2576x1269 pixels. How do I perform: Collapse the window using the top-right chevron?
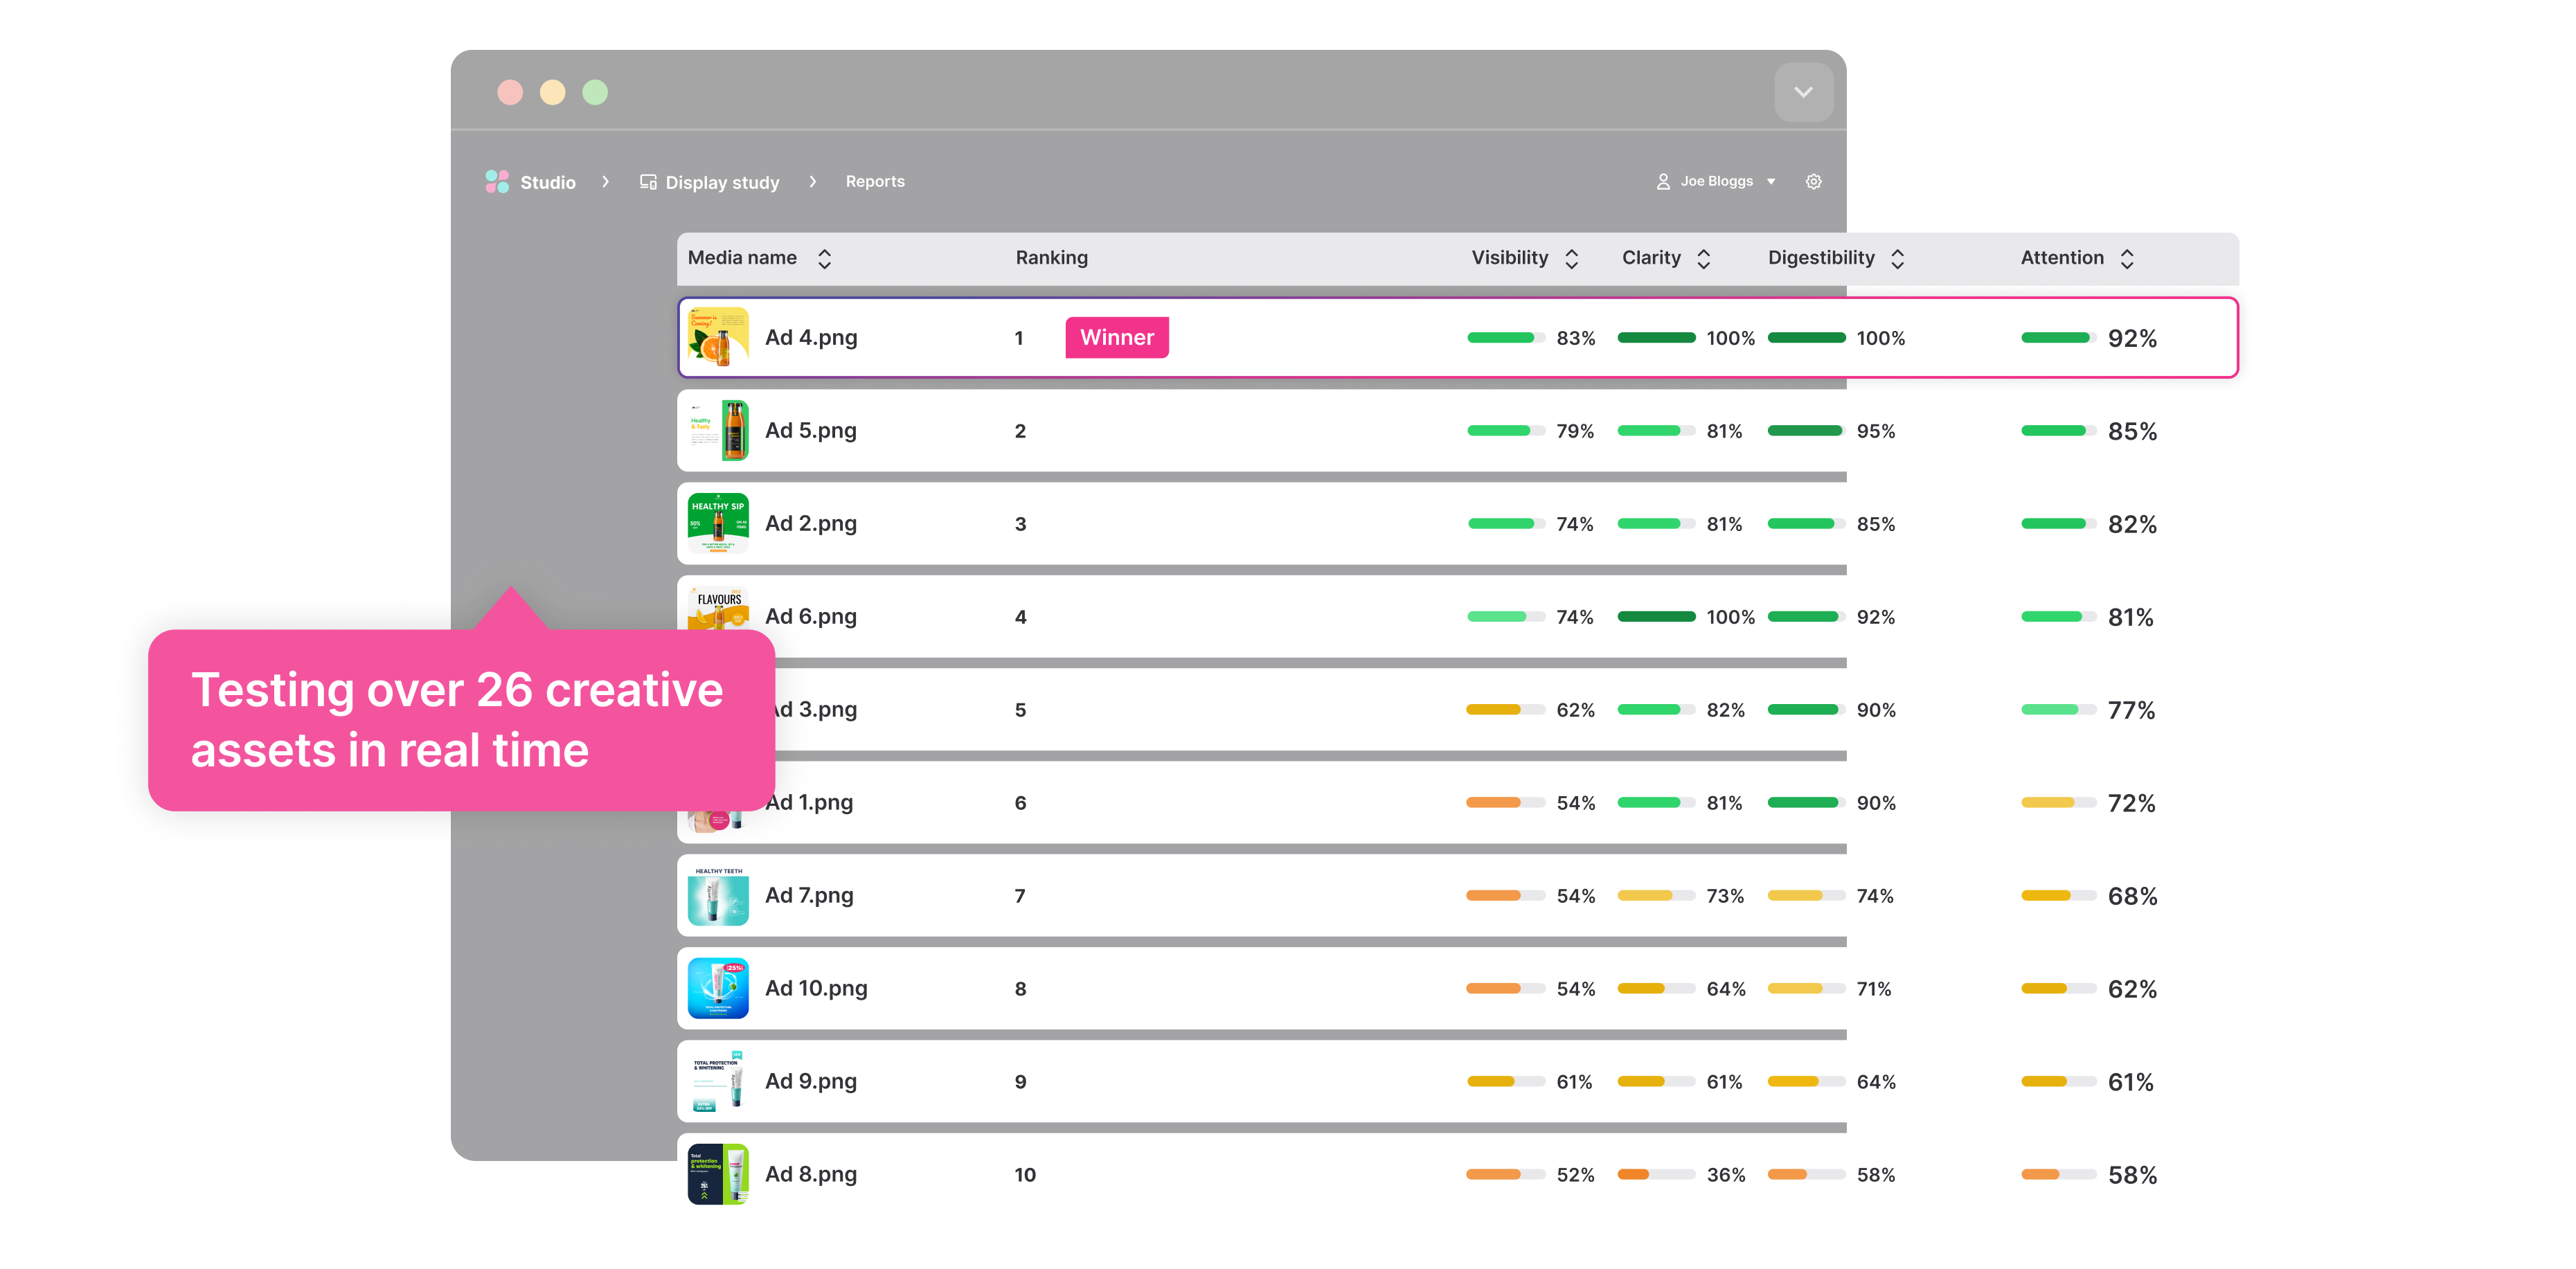1803,92
